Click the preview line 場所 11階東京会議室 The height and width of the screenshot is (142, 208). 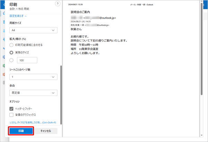pos(85,49)
